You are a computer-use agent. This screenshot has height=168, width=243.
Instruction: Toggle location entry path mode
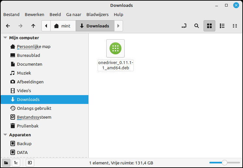[184, 26]
